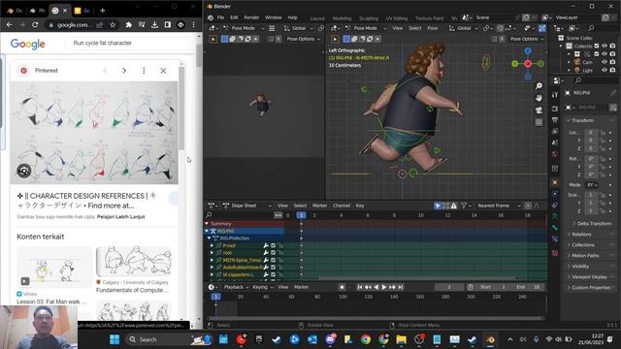Open the Key menu in dope sheet

[x=360, y=206]
